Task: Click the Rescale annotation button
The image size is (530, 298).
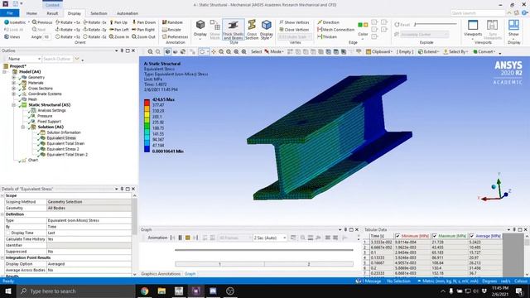Action: pyautogui.click(x=171, y=30)
